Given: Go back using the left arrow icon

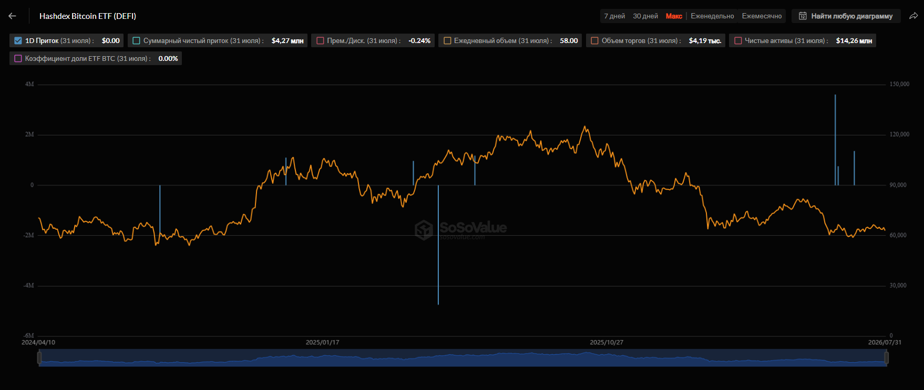Looking at the screenshot, I should coord(13,16).
